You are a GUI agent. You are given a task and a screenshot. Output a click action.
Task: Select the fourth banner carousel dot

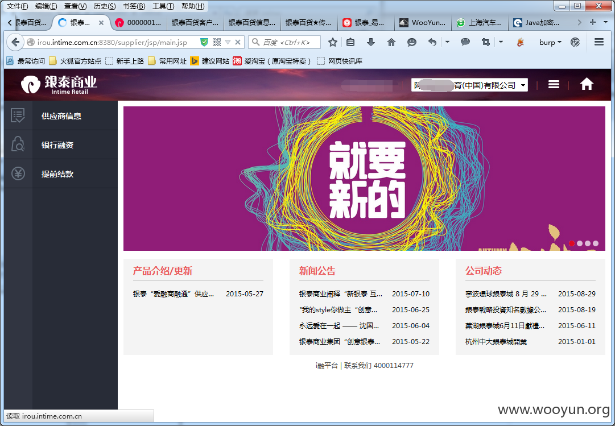coord(596,243)
